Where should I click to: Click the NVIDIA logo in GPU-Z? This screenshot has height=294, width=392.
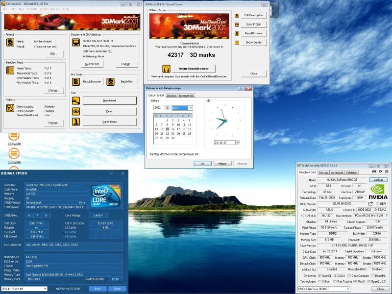tap(378, 192)
